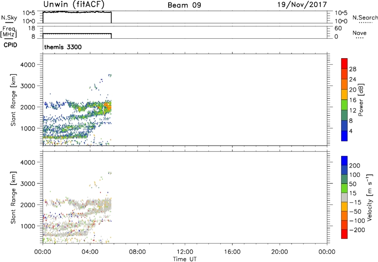
Task: Click the power panel 'Slant Range [km]' label
Action: click(13, 100)
